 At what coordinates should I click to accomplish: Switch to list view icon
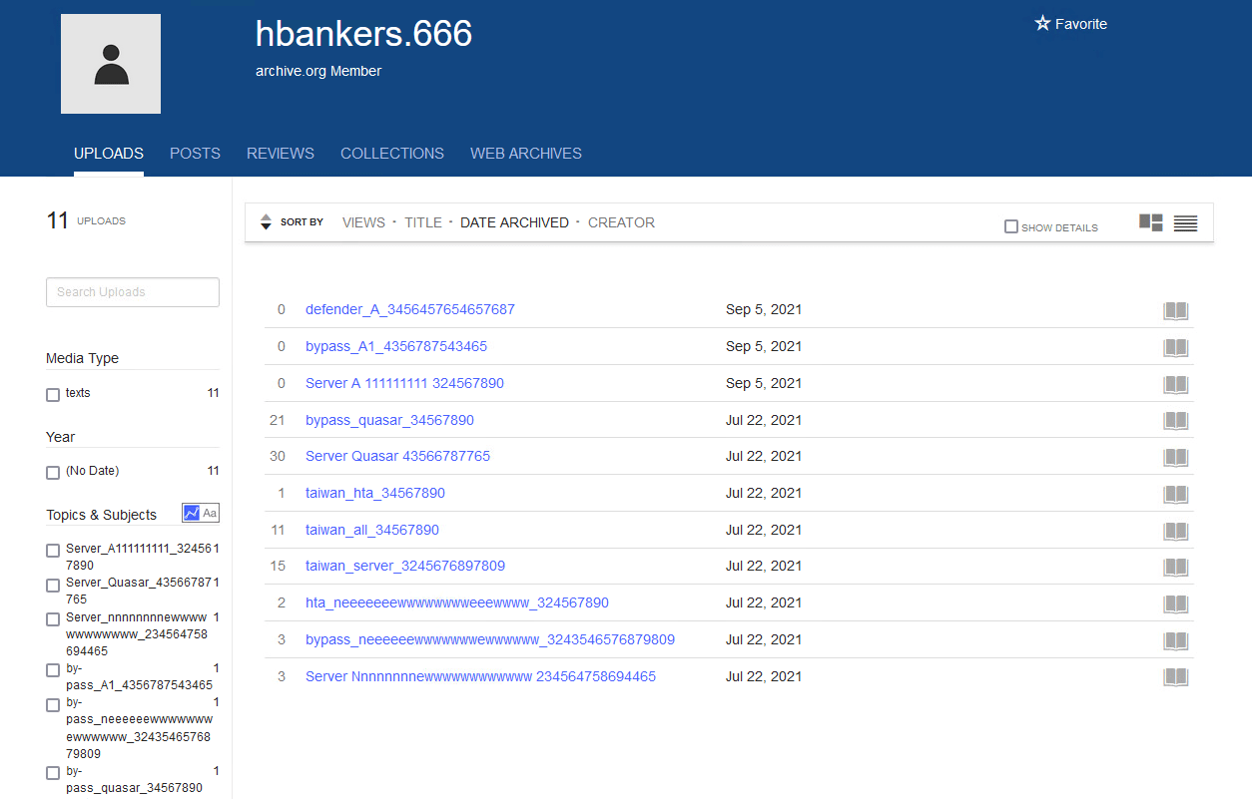pyautogui.click(x=1185, y=223)
